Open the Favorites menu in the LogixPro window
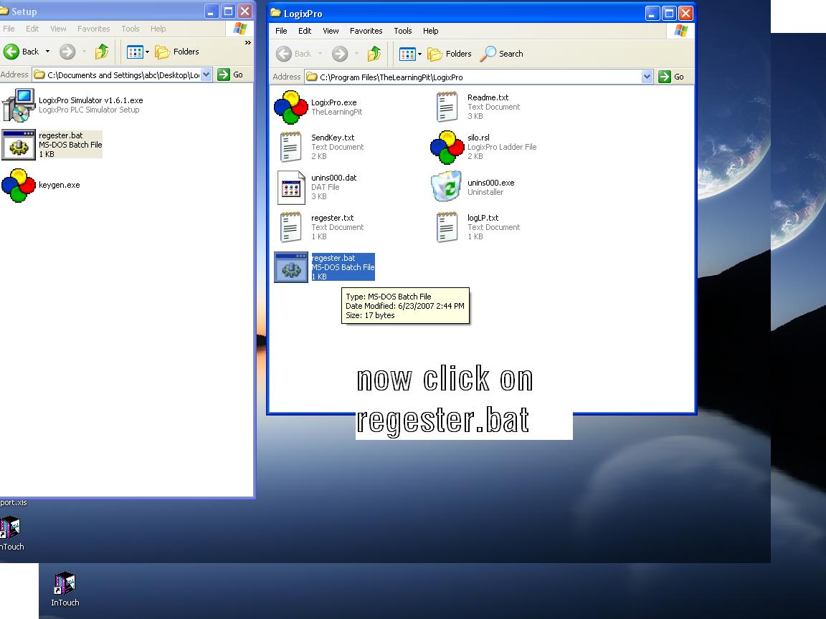Screen dimensions: 826x619 (x=366, y=31)
